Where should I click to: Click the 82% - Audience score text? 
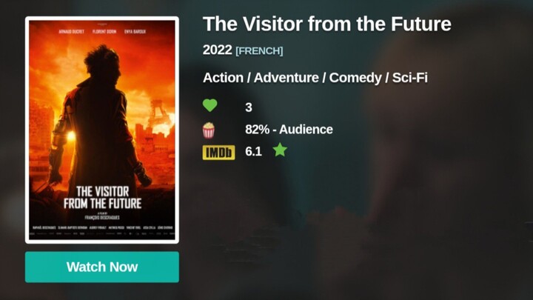(289, 130)
